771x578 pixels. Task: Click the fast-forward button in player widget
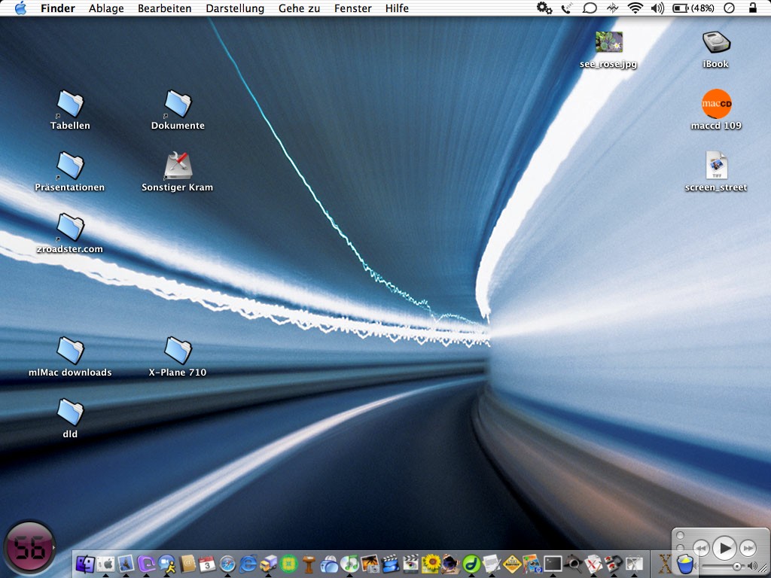point(748,547)
